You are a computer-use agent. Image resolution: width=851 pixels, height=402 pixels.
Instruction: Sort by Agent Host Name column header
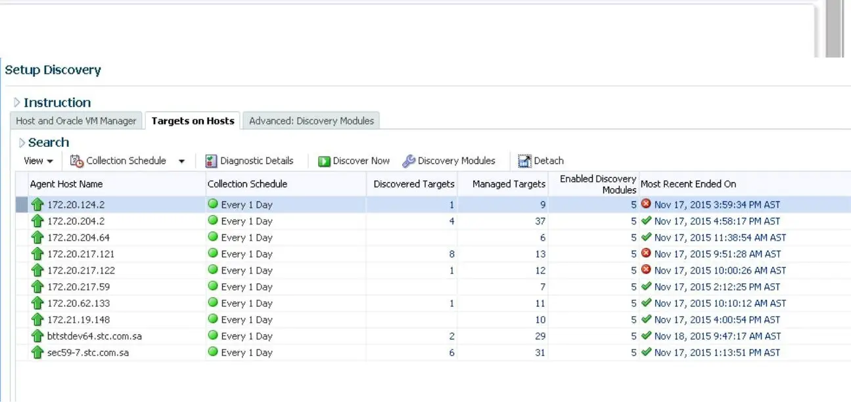pyautogui.click(x=66, y=184)
